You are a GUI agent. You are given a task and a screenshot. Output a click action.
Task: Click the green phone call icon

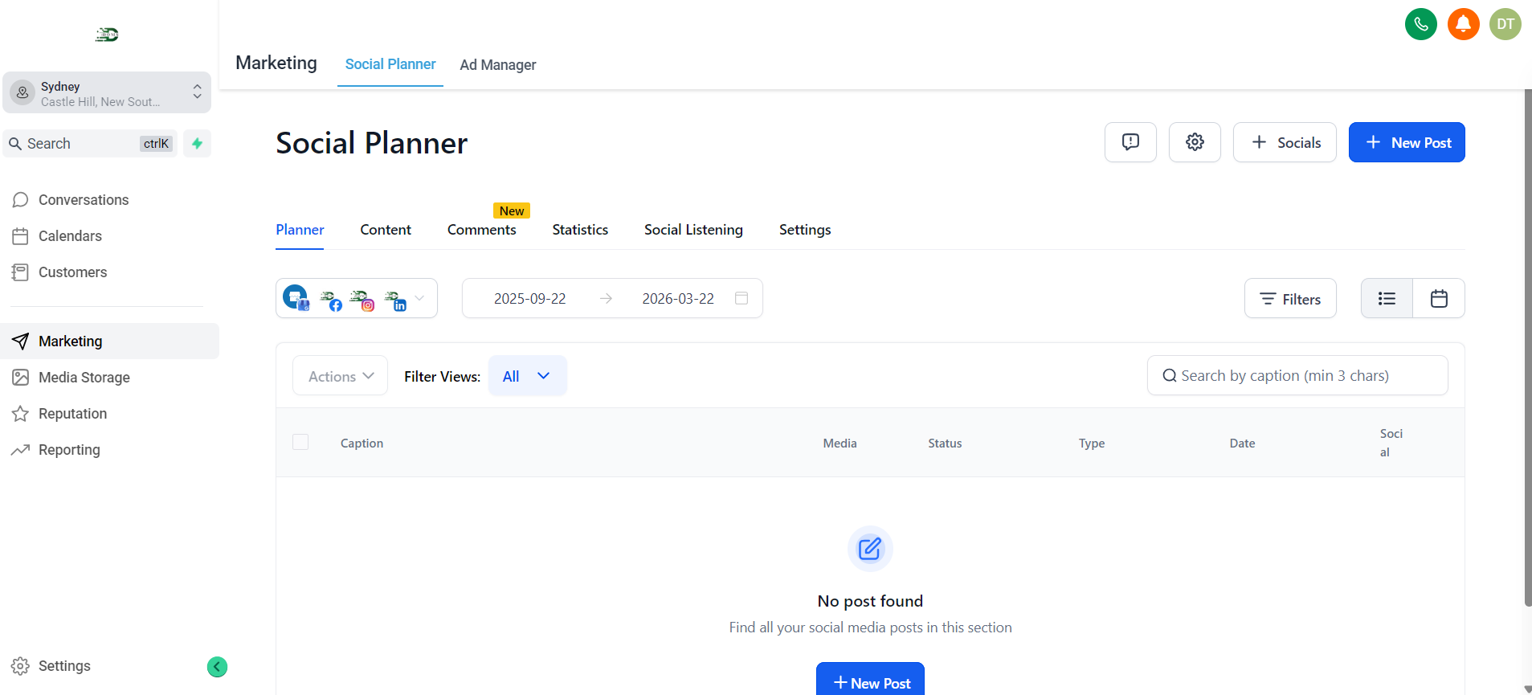pos(1420,24)
